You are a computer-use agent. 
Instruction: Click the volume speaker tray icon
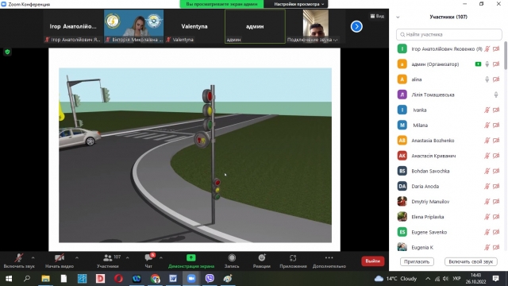[446, 279]
